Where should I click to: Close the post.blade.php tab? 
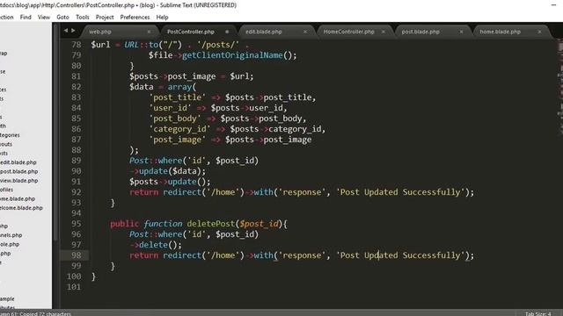tap(461, 32)
